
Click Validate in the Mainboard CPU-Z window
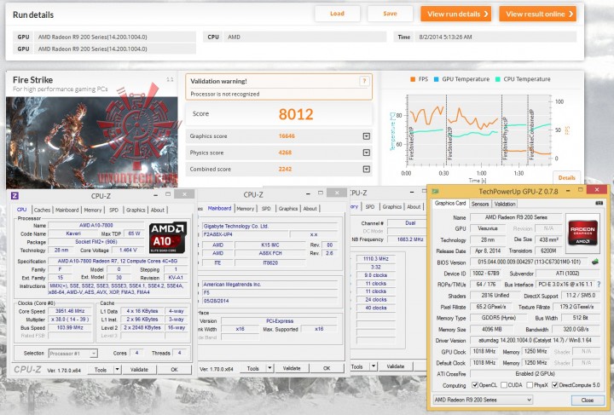coord(292,368)
